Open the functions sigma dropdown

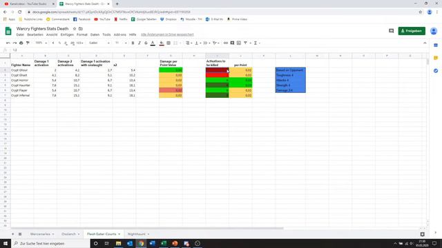coord(256,43)
